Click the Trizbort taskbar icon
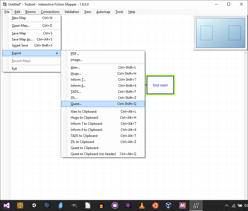The image size is (248, 211). 196,205
